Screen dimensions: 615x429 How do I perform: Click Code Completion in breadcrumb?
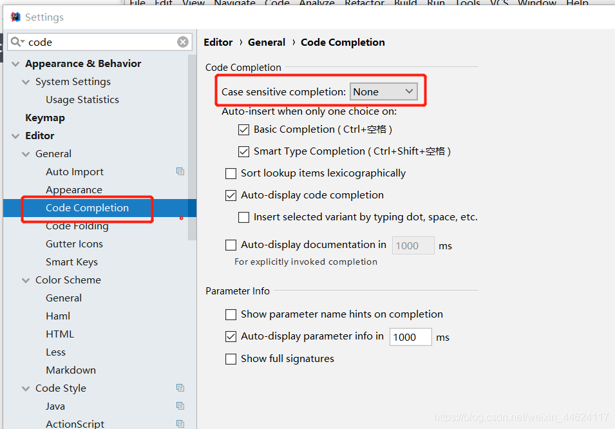343,43
